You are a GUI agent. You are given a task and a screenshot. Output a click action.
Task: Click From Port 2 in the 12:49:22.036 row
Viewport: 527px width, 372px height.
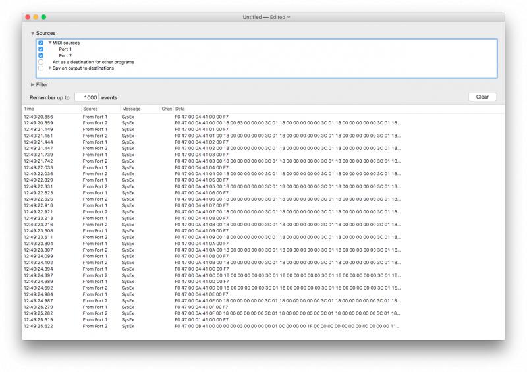95,174
